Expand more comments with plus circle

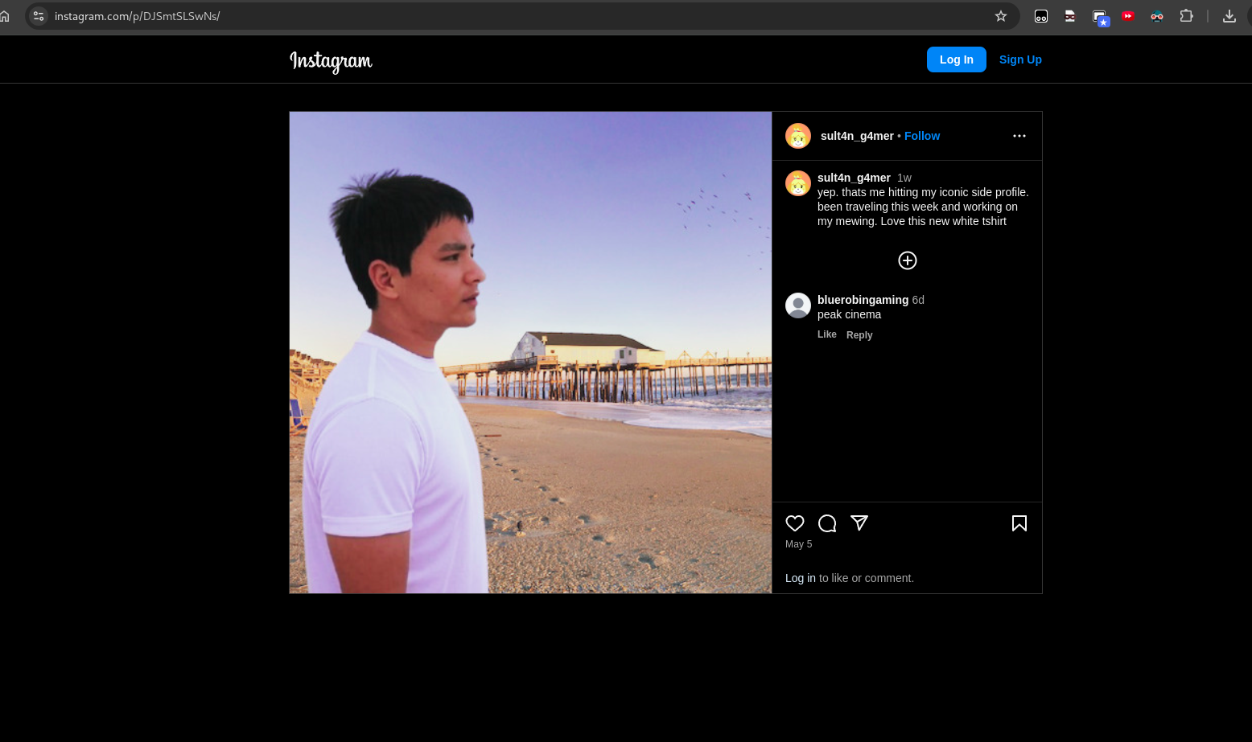click(907, 260)
